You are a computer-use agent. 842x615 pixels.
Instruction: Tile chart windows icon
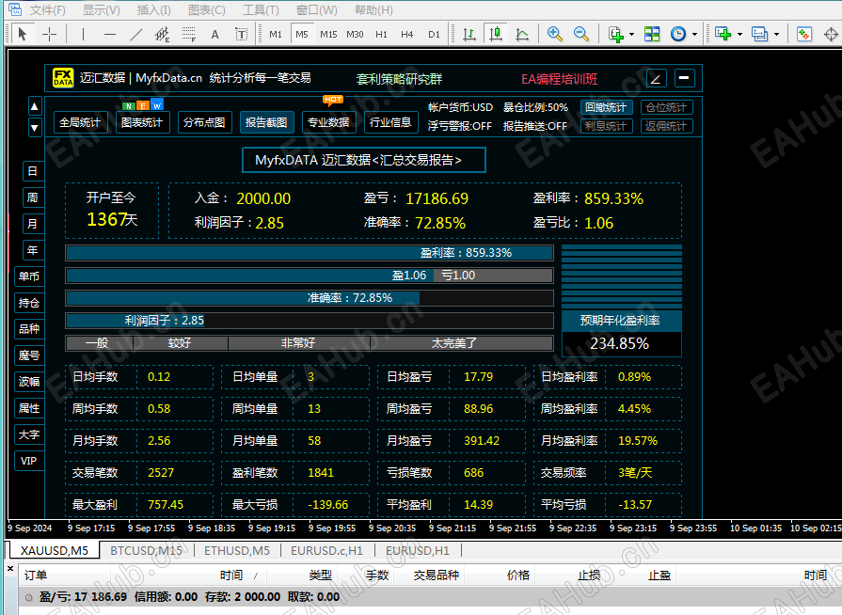(x=652, y=35)
